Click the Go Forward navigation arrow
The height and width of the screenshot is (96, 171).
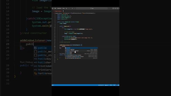75,8
